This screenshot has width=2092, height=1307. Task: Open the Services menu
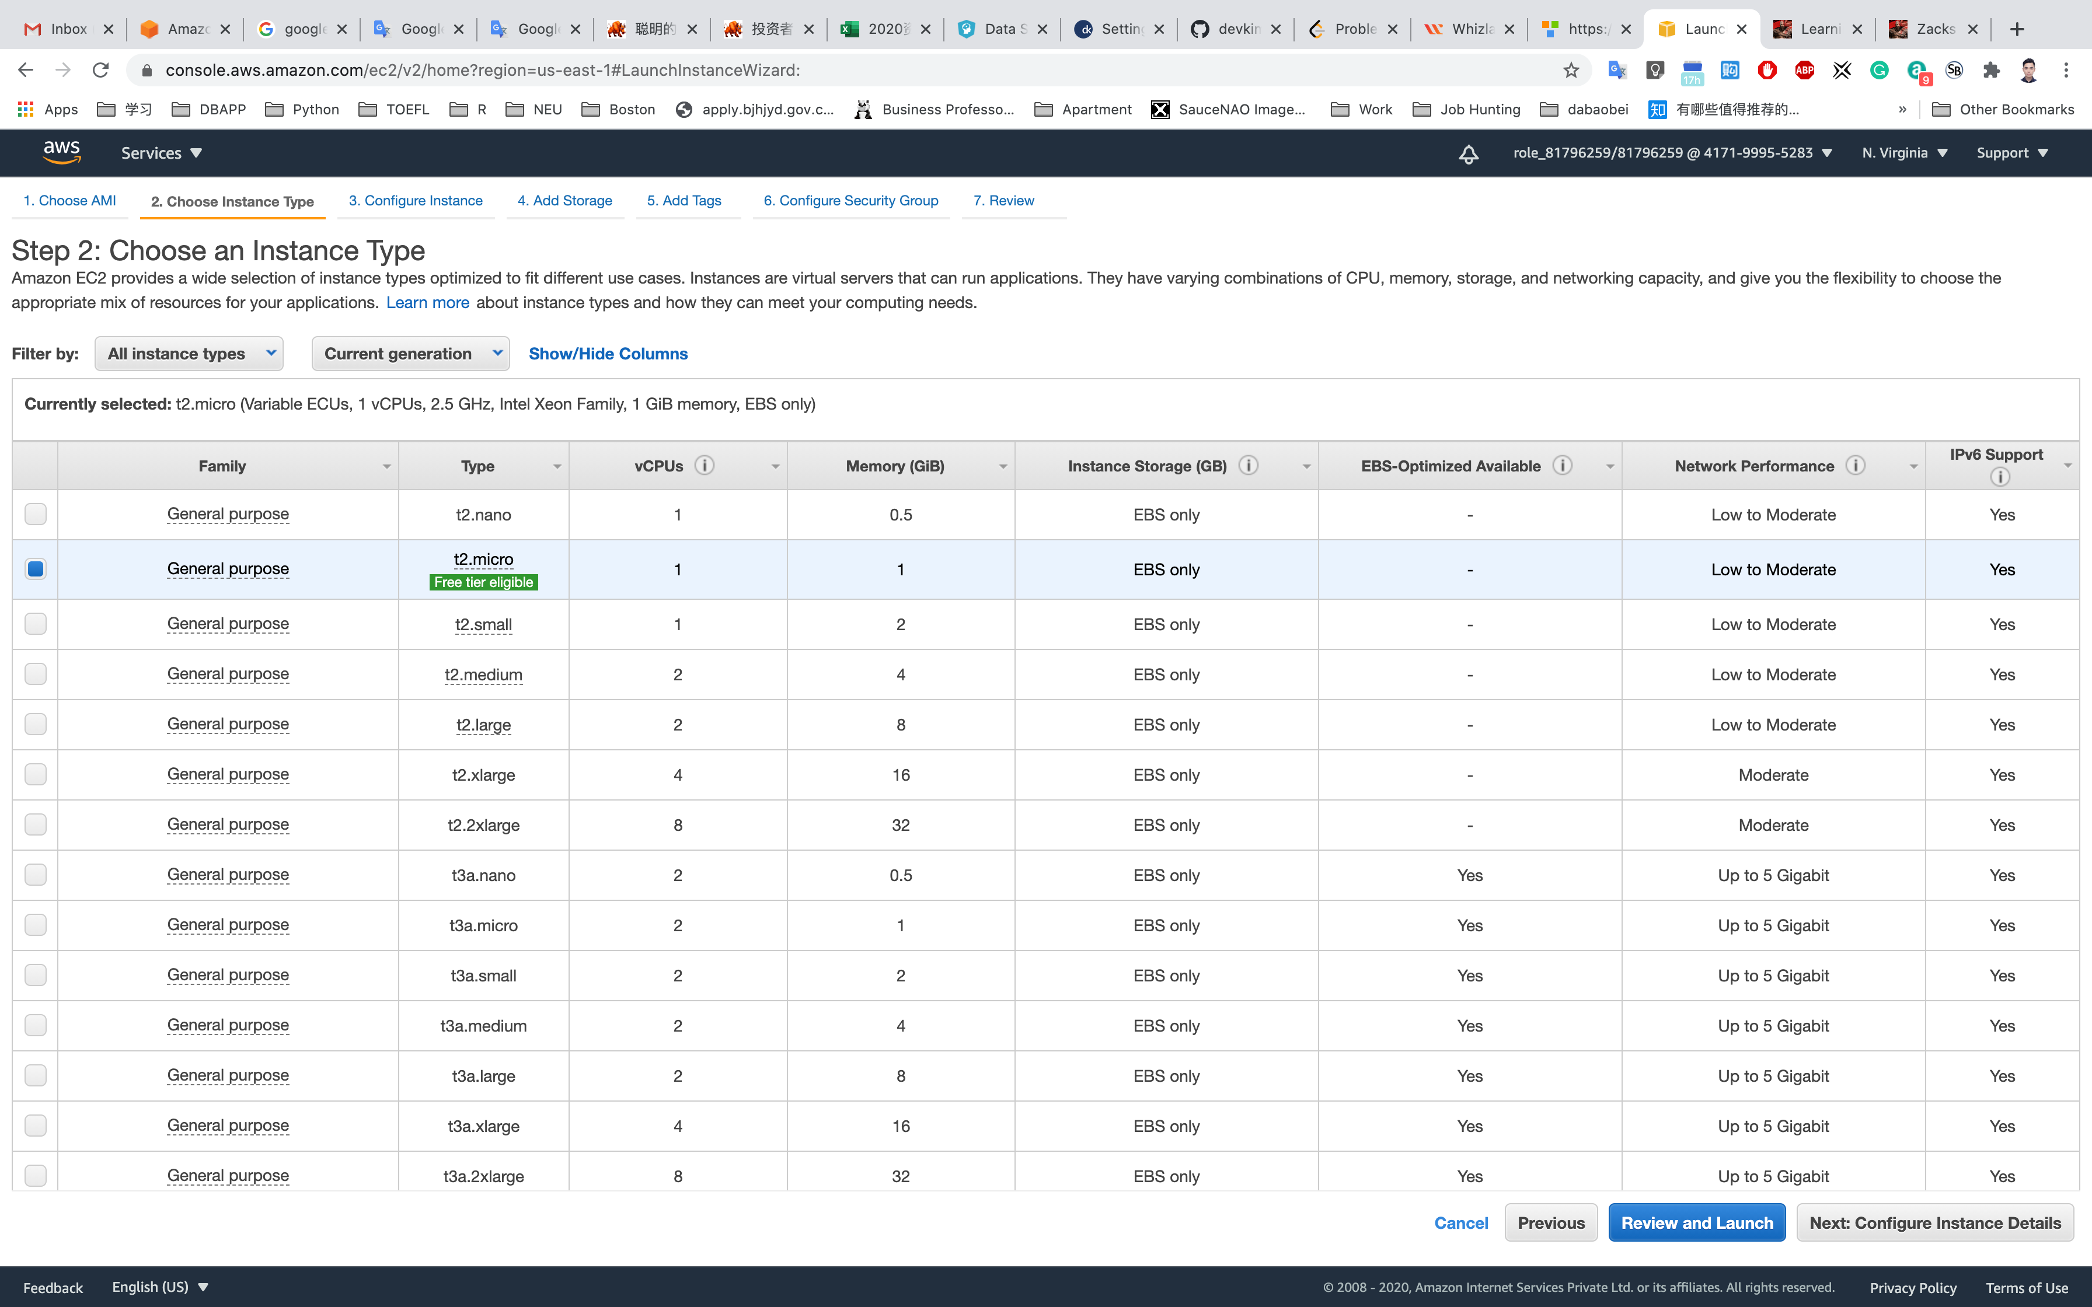click(161, 153)
